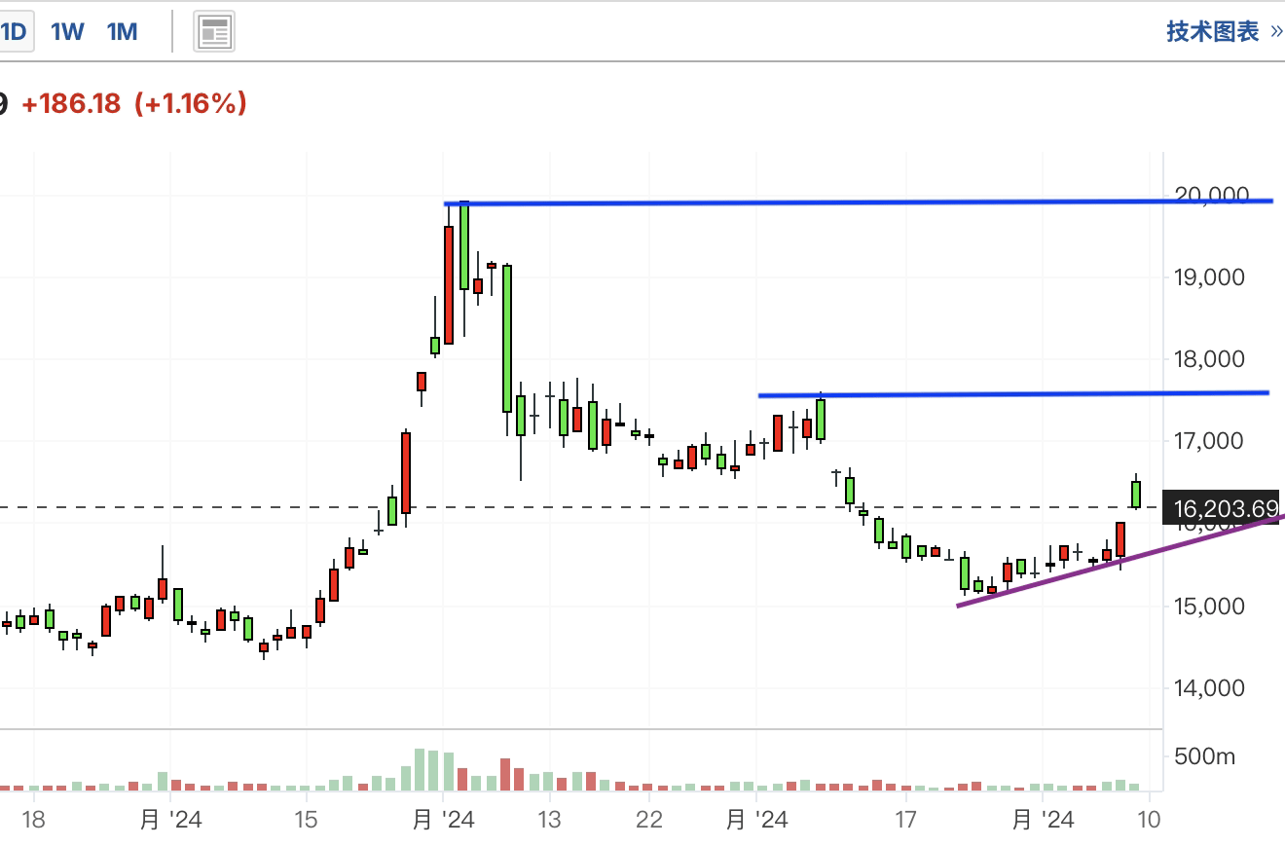Image resolution: width=1285 pixels, height=847 pixels.
Task: Click the 17,000 price axis label
Action: click(1210, 441)
